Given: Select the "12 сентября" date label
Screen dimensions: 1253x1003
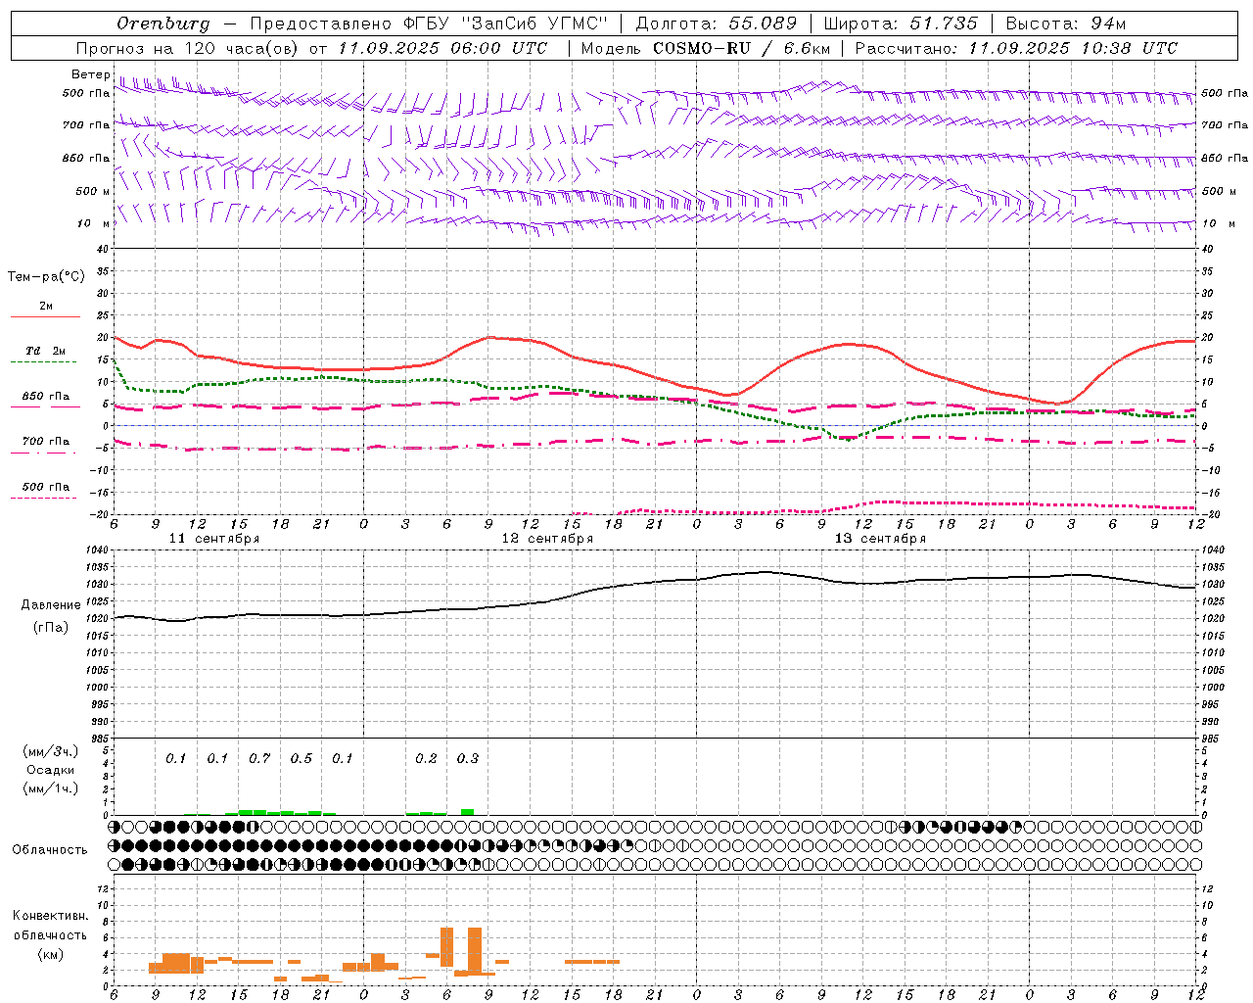Looking at the screenshot, I should [547, 539].
